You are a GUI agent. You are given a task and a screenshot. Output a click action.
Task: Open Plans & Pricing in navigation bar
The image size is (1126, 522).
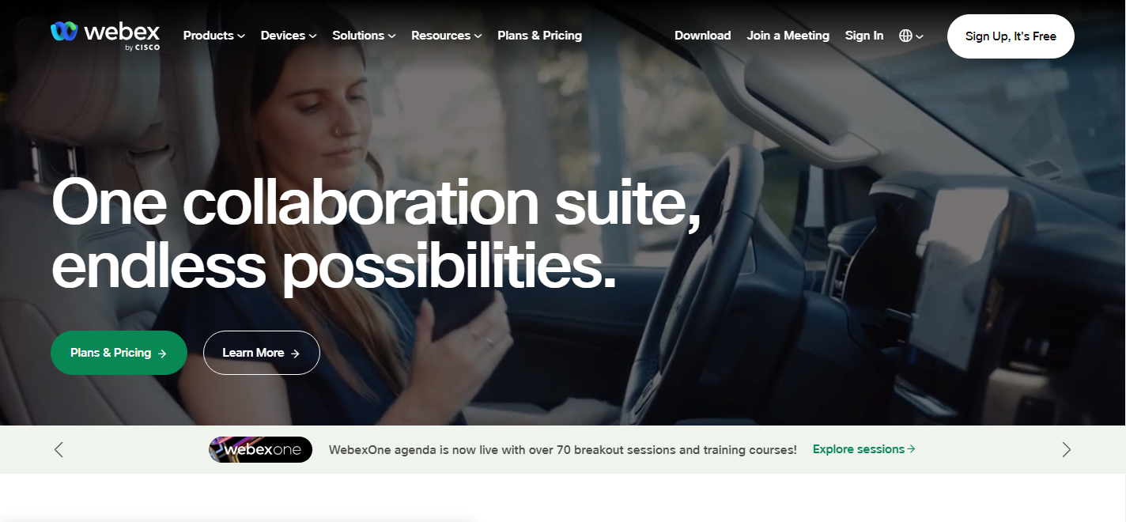pos(539,36)
